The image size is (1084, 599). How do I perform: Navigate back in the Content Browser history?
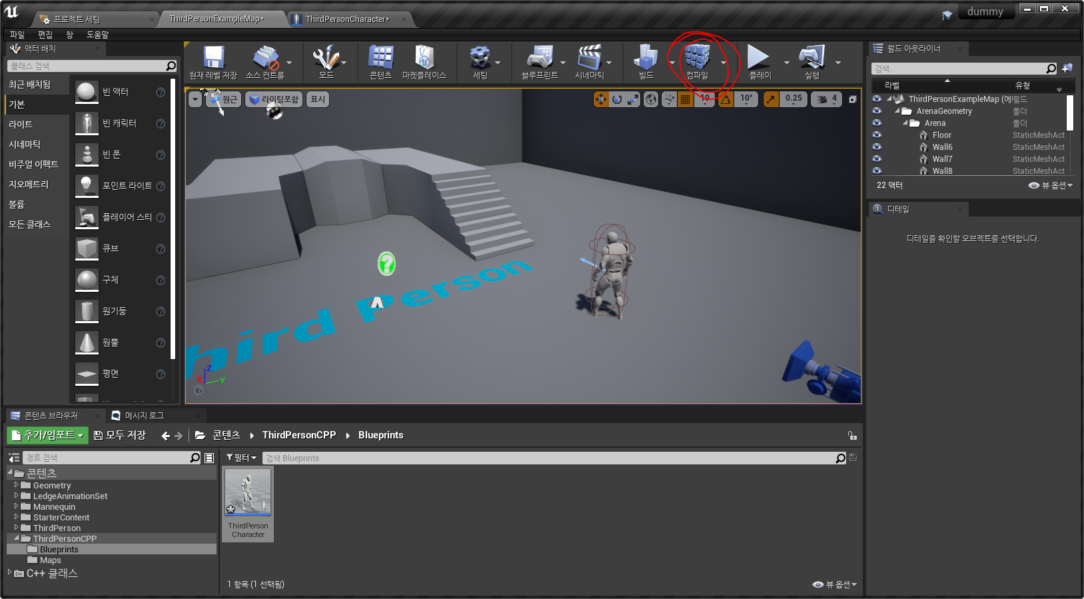coord(166,436)
